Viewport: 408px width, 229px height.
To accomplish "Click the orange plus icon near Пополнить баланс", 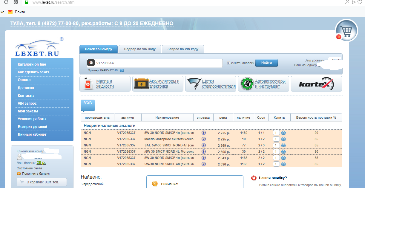I will coord(19,174).
